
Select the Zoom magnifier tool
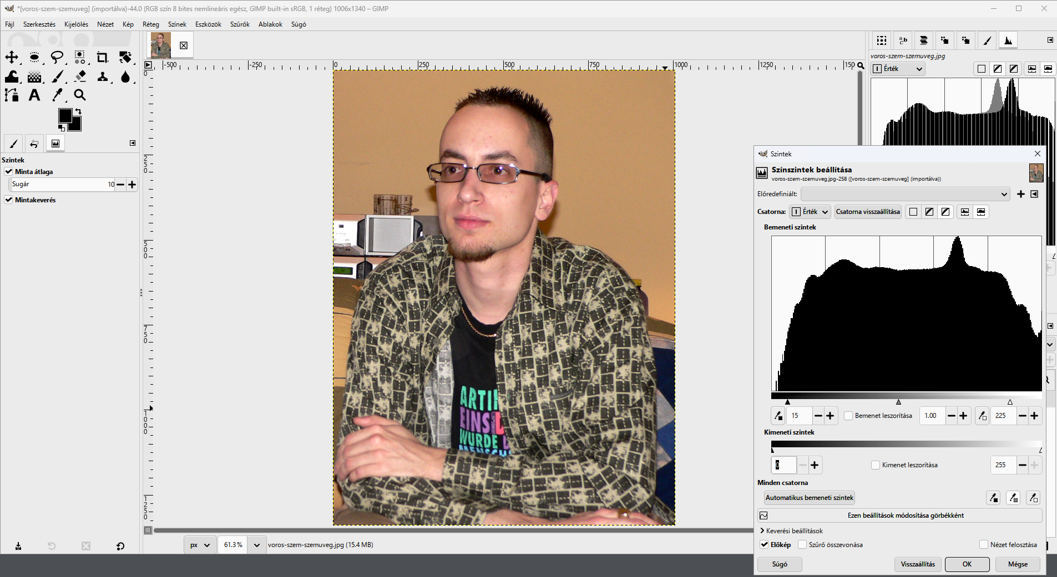click(x=80, y=95)
